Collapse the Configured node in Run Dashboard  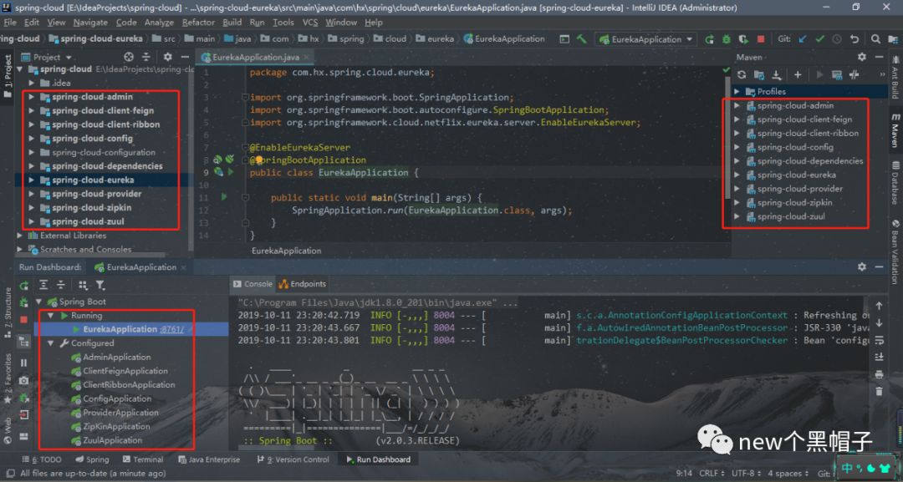click(x=51, y=343)
